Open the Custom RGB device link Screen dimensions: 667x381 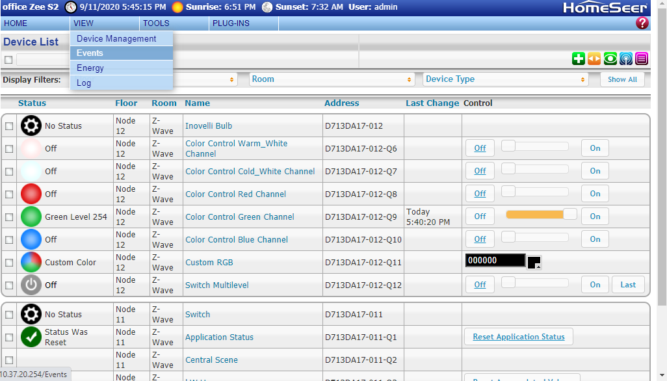(x=209, y=263)
